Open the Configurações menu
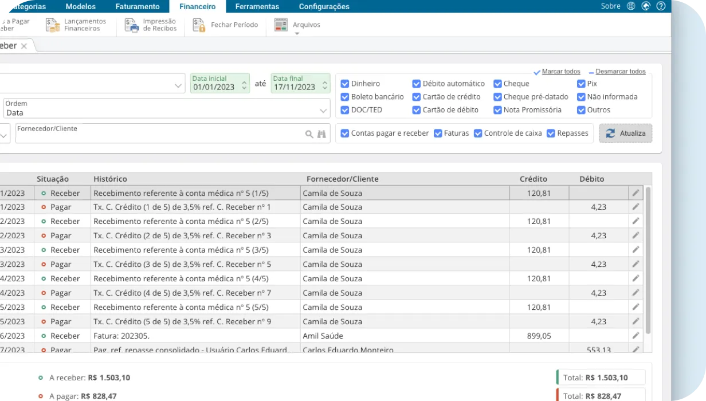 [323, 6]
